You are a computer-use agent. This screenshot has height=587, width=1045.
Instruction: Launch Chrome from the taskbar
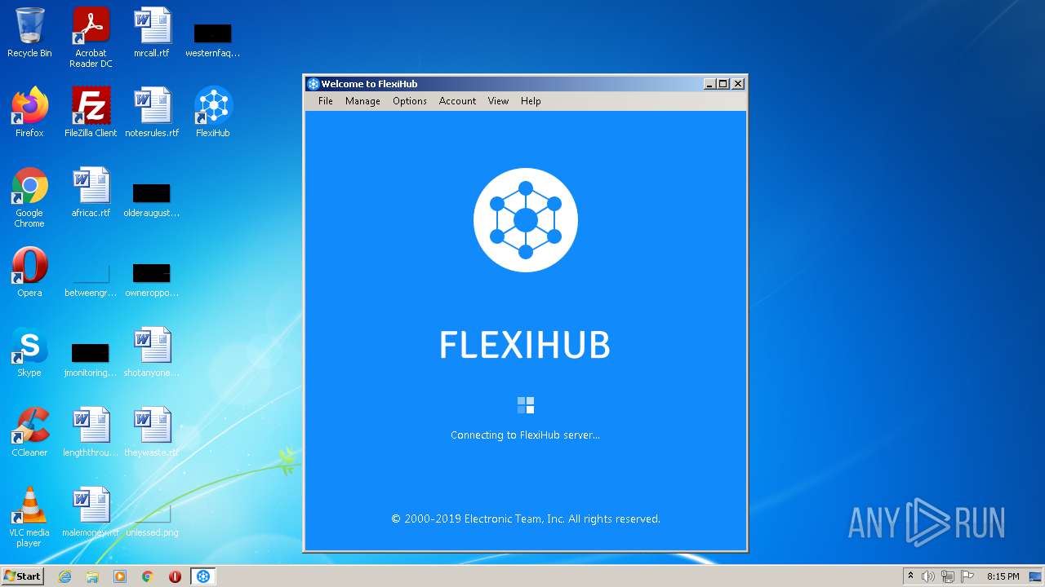tap(148, 576)
